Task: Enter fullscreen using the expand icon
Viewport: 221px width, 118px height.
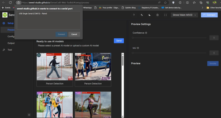Action: pyautogui.click(x=165, y=15)
